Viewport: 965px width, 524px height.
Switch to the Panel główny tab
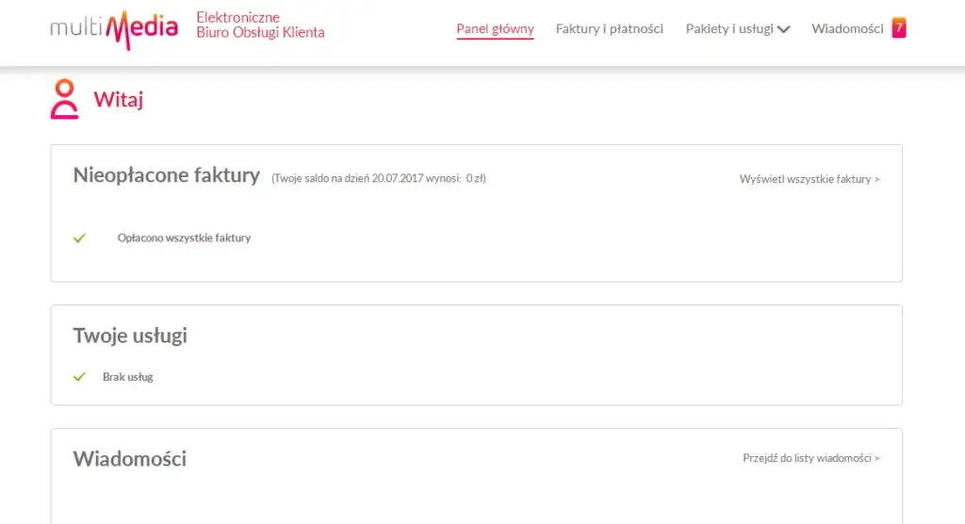[x=495, y=29]
